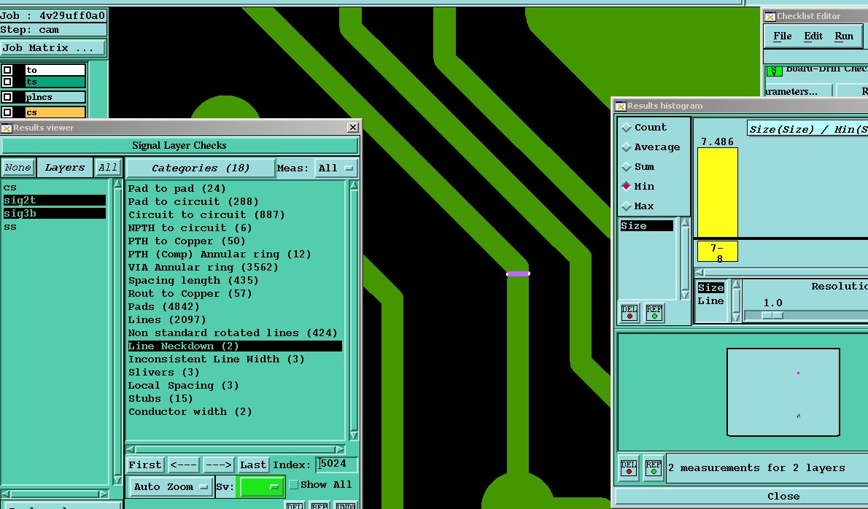Select Stubs (15) category

pyautogui.click(x=160, y=398)
